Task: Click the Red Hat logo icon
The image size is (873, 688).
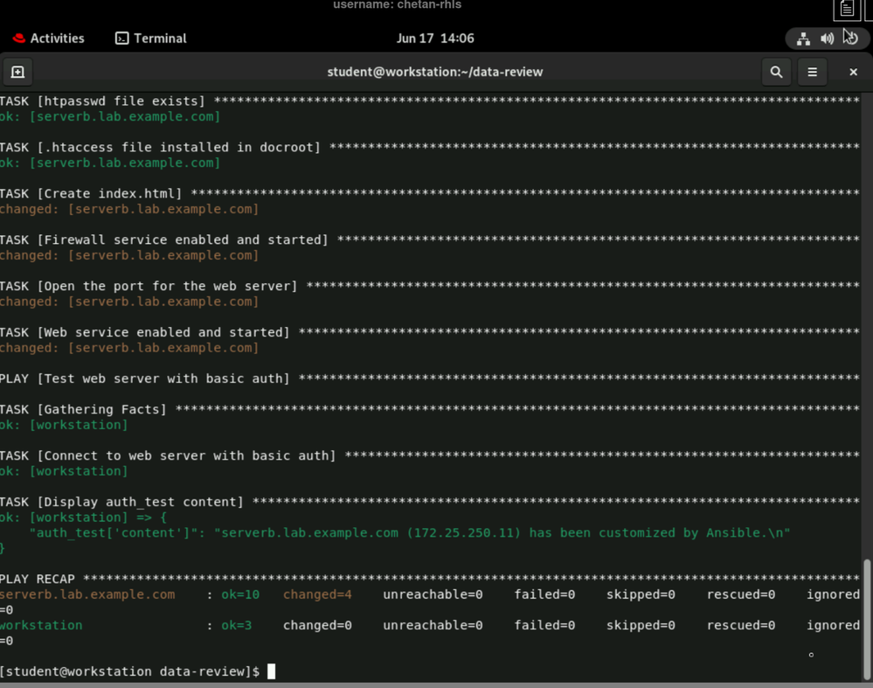Action: 18,38
